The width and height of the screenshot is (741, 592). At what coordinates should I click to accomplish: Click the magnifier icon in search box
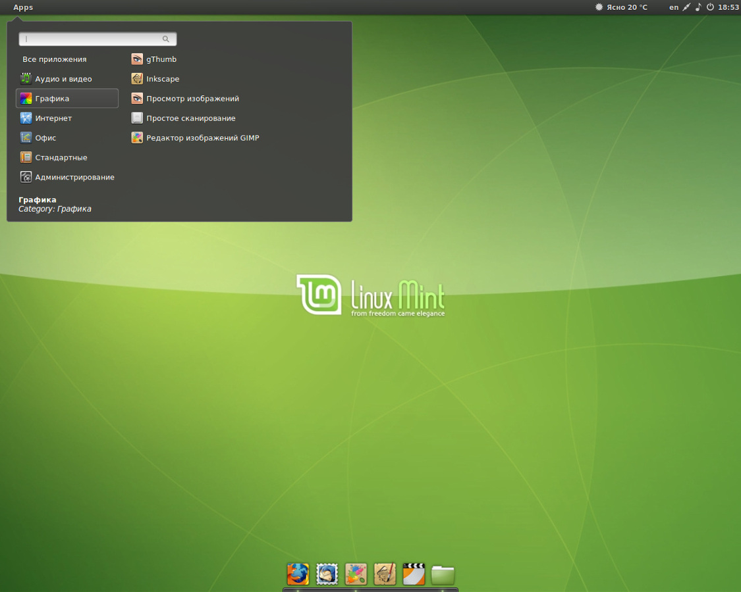click(166, 39)
